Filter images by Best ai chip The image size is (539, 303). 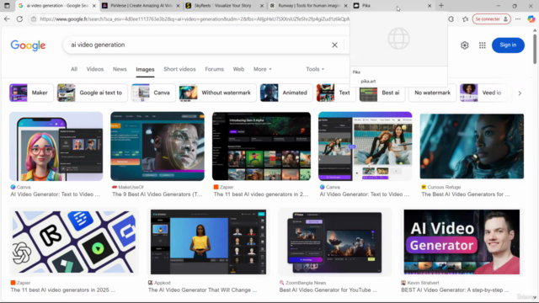point(382,93)
